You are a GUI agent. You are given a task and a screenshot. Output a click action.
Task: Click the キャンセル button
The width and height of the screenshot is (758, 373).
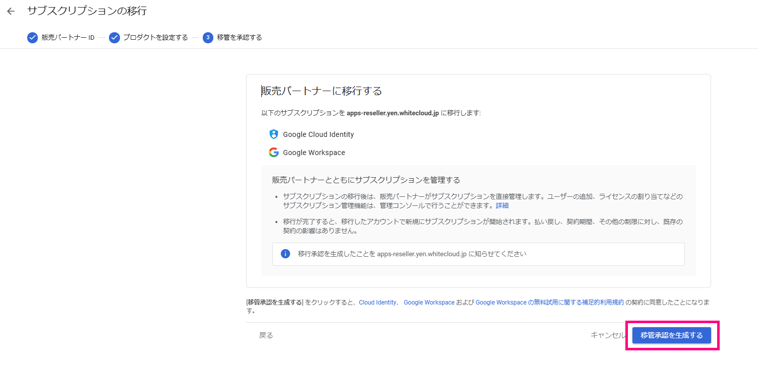[x=608, y=335]
